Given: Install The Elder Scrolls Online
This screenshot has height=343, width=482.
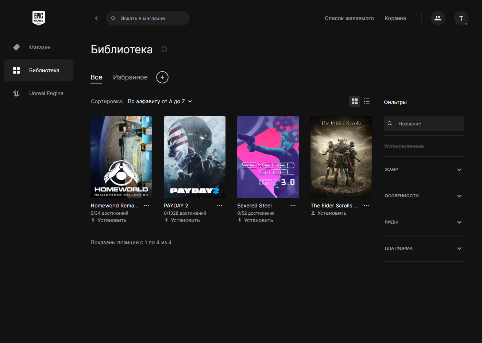Looking at the screenshot, I should click(x=329, y=213).
